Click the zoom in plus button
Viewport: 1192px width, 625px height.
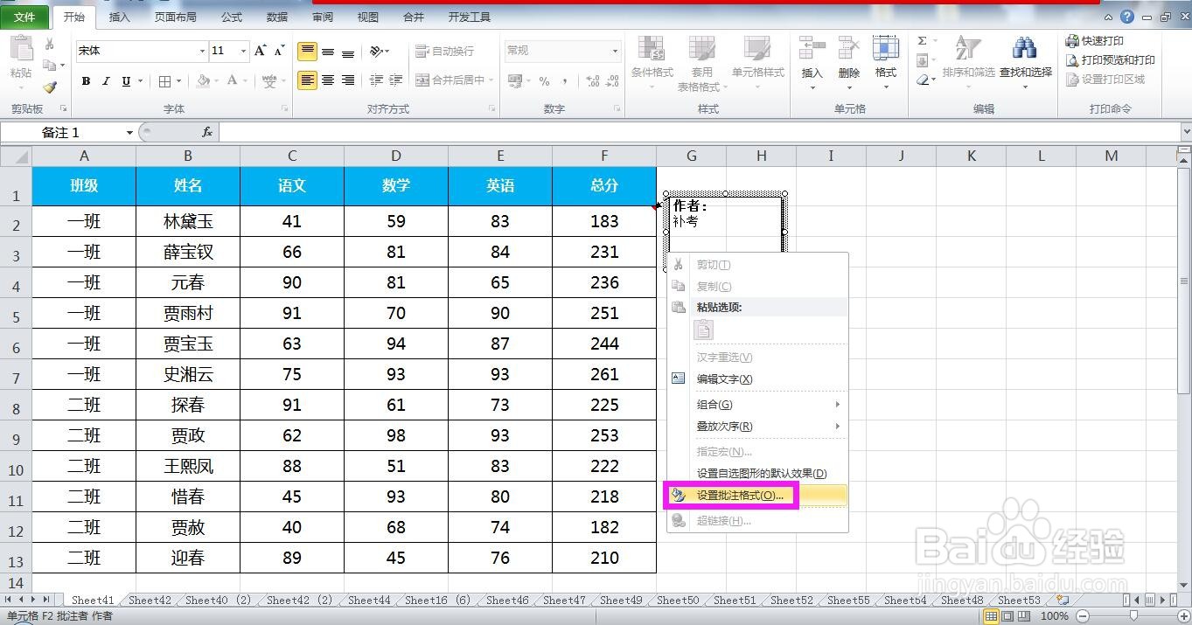pos(1184,616)
